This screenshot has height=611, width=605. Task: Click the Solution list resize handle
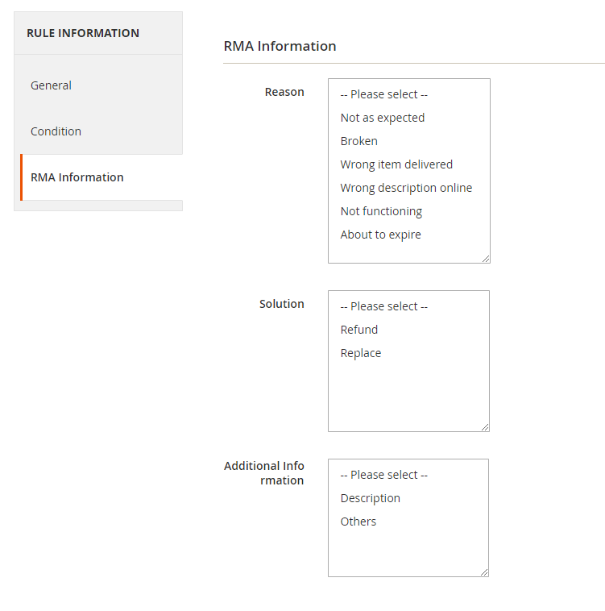coord(485,427)
